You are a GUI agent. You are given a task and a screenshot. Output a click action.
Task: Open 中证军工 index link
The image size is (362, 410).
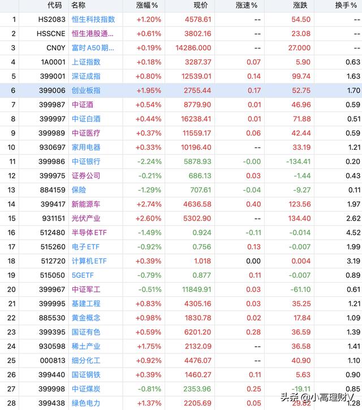pos(86,289)
